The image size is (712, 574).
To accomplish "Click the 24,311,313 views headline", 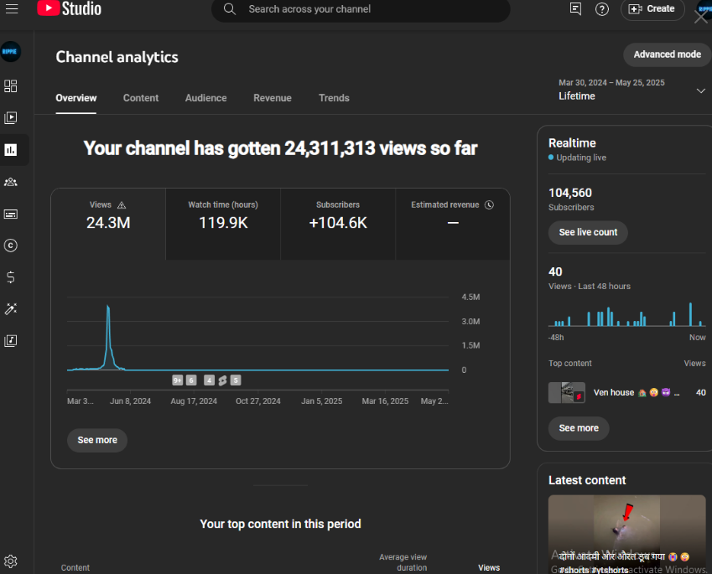I will (280, 148).
